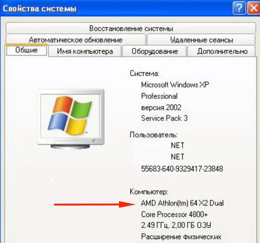Click the Core Processor 4800+ text

[174, 214]
